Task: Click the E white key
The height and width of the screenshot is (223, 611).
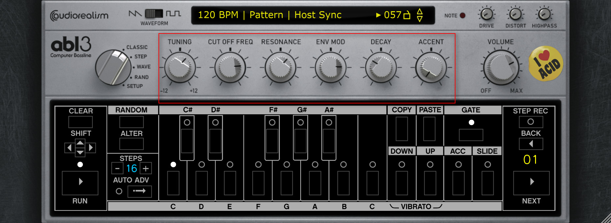Action: 230,183
